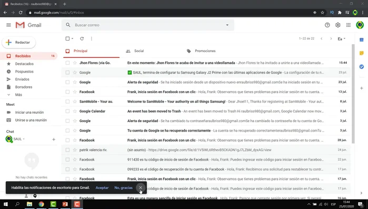Viewport: 368px width, 209px height.
Task: Open the More options three-dot menu above inbox
Action: [x=92, y=38]
